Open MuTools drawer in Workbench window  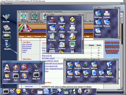pos(94,65)
